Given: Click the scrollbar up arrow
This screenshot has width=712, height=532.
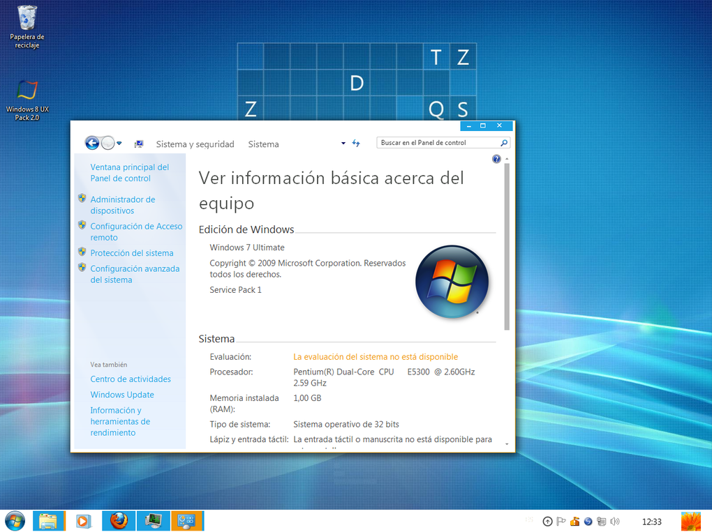Looking at the screenshot, I should pyautogui.click(x=507, y=159).
